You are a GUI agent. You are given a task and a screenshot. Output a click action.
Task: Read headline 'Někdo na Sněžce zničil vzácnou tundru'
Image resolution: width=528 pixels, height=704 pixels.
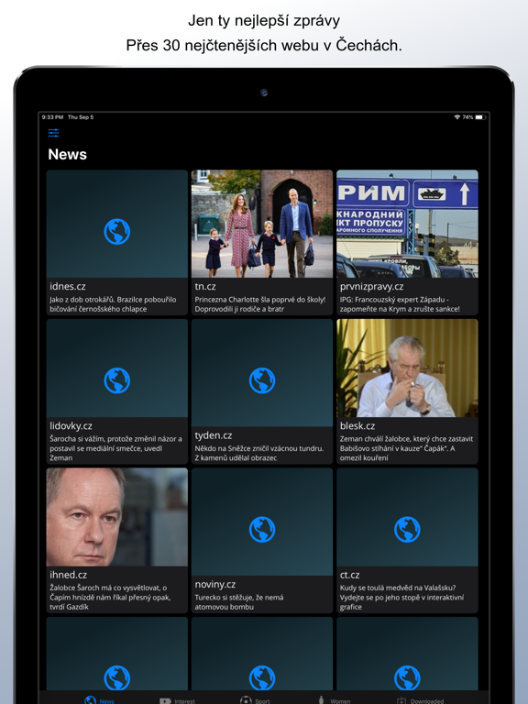[259, 453]
